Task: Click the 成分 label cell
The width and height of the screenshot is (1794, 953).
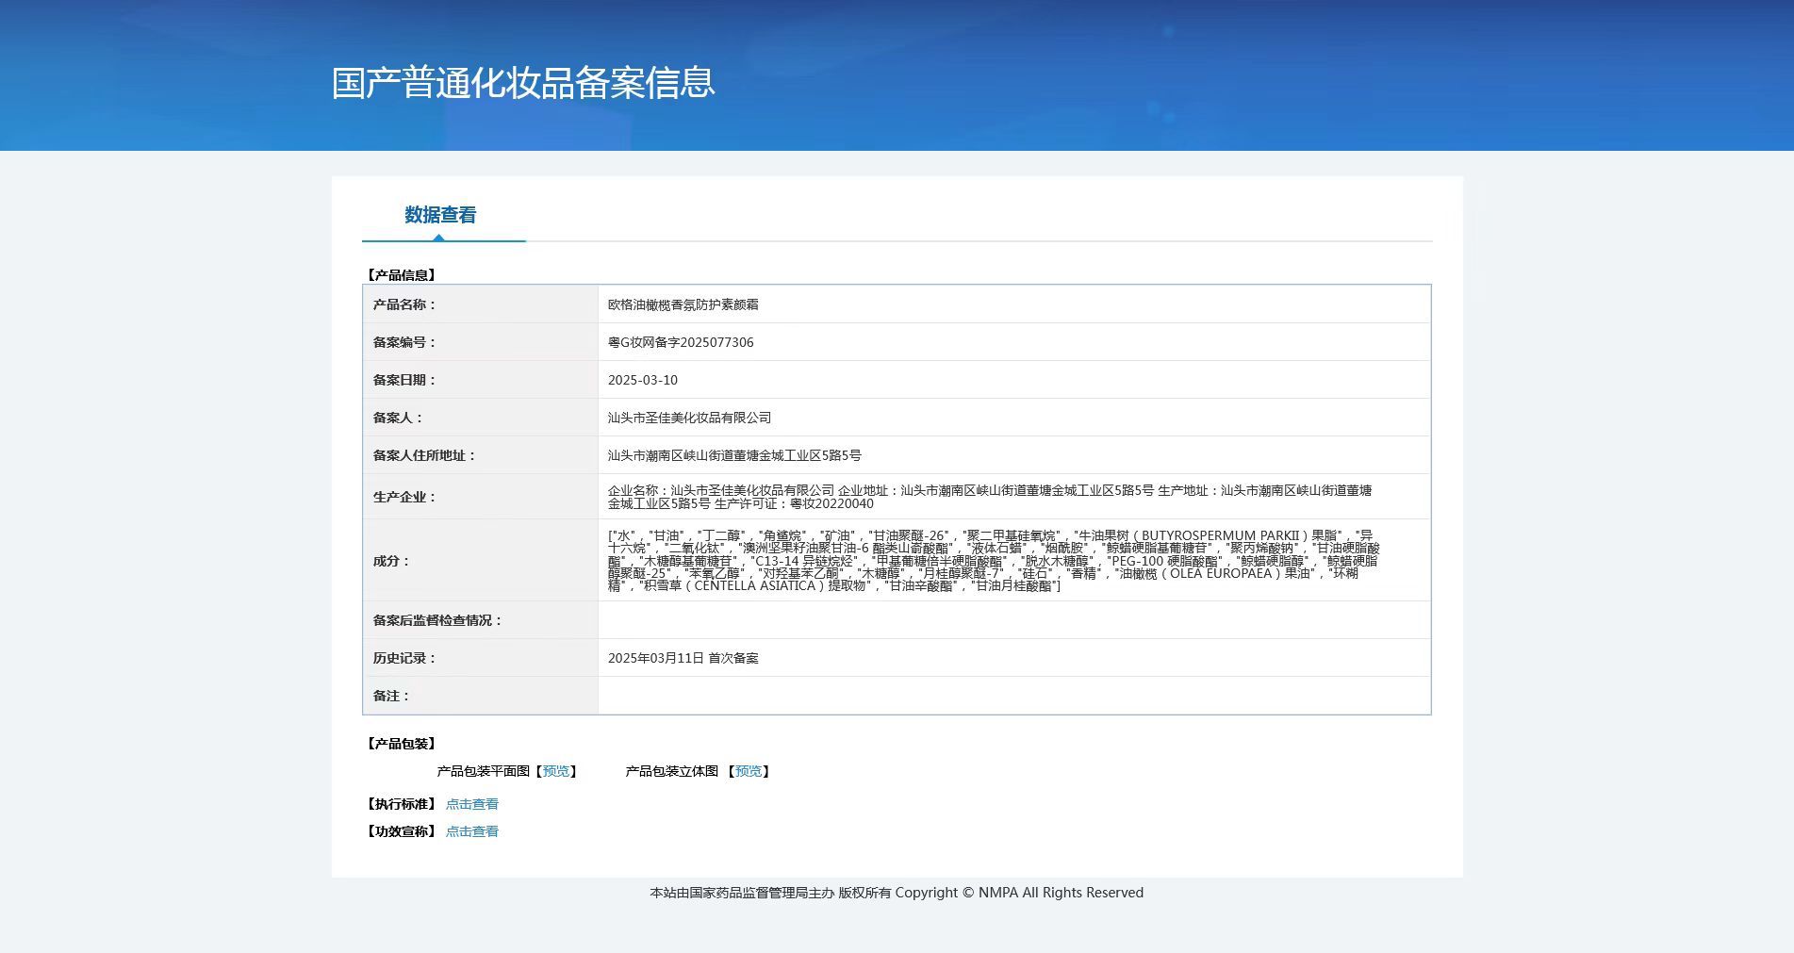Action: coord(481,561)
